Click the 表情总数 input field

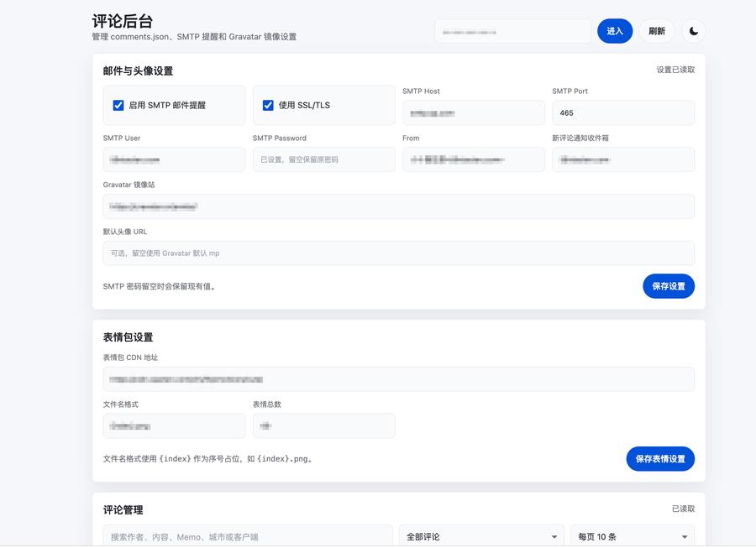[x=323, y=426]
